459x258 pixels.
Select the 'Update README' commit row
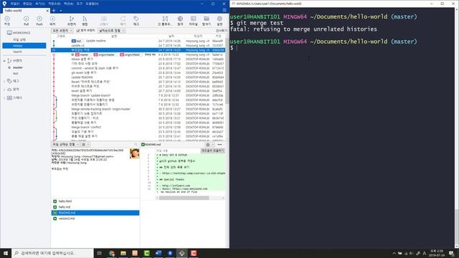[138, 77]
